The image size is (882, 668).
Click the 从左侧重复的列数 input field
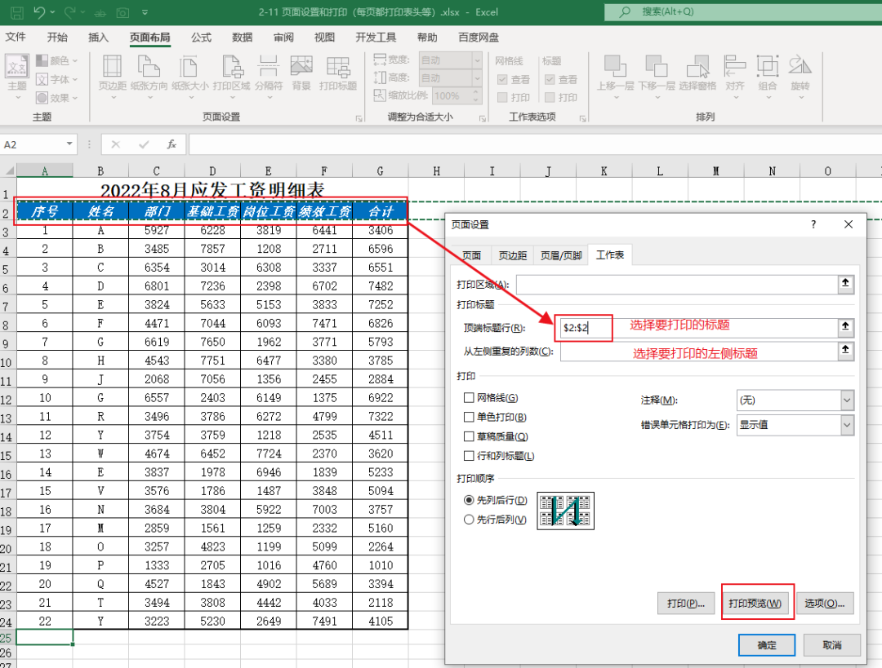point(698,352)
